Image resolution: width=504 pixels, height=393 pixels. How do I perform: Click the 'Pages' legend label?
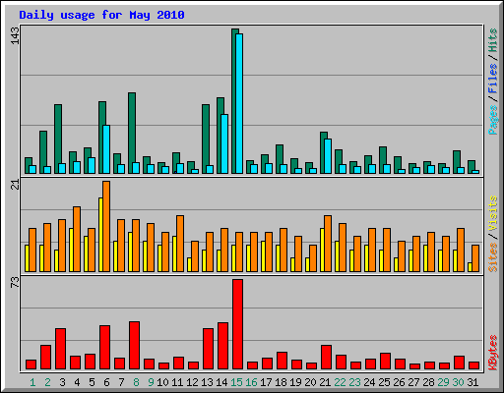pyautogui.click(x=493, y=120)
